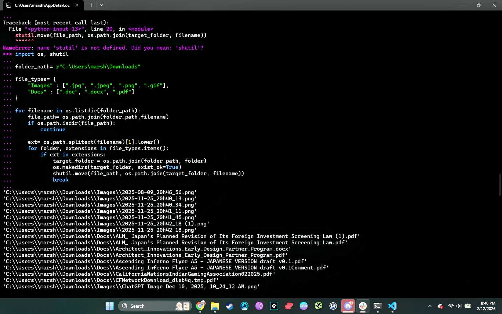The height and width of the screenshot is (314, 502).
Task: Click the 'for filename in os.listdir' line
Action: [x=78, y=111]
